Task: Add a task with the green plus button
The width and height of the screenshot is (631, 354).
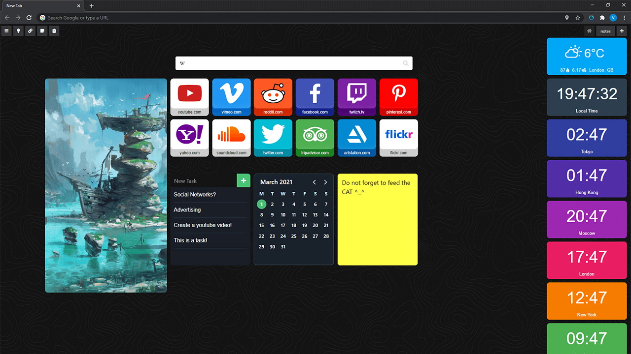Action: 244,180
